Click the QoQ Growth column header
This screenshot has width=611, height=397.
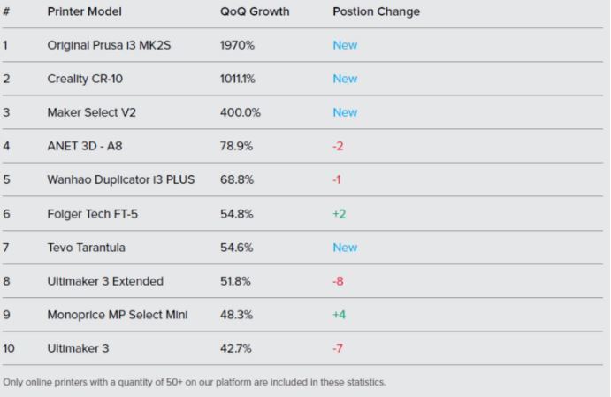[x=255, y=11]
